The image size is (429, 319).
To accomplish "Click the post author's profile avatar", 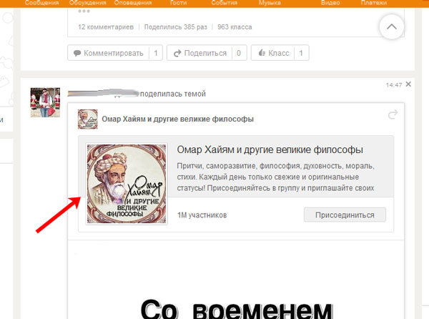I will pyautogui.click(x=44, y=103).
